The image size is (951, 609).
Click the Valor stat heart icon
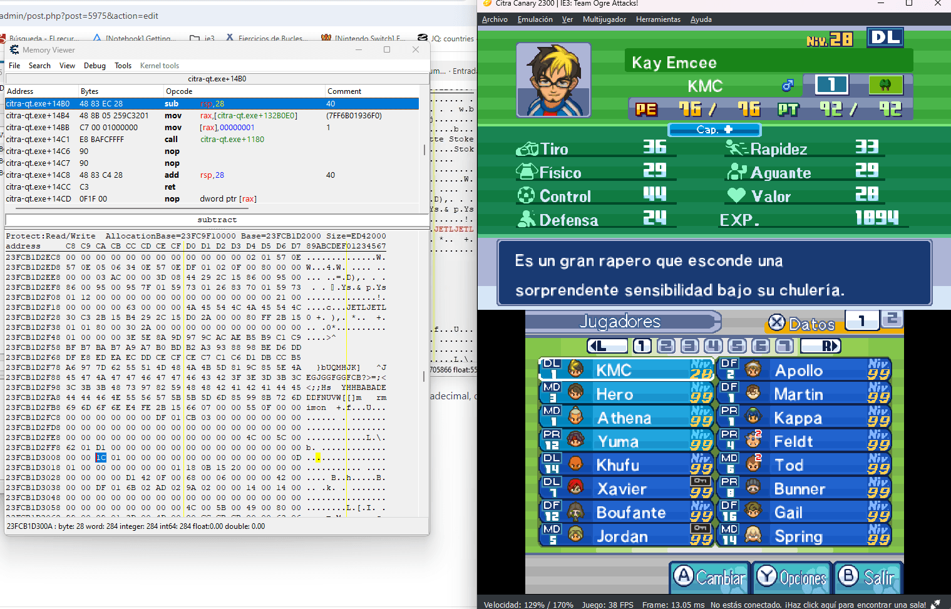click(x=736, y=196)
